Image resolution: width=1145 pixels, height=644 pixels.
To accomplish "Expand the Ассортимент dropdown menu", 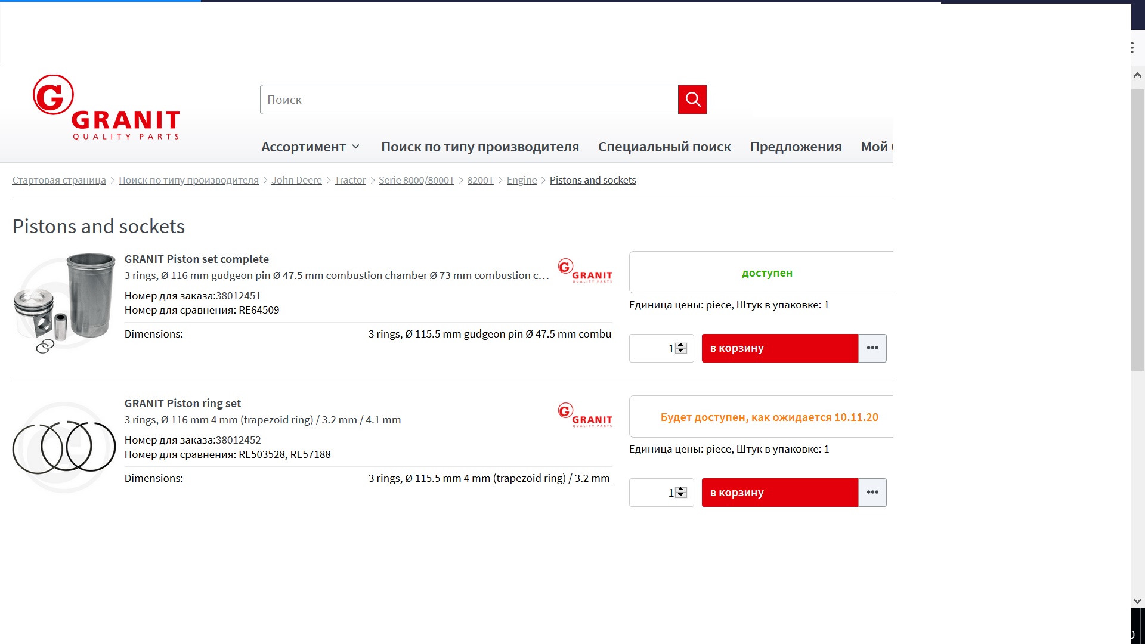I will (310, 147).
